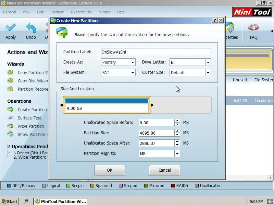274x206 pixels.
Task: Click horizontal scrollbar right arrow
Action: point(270,178)
